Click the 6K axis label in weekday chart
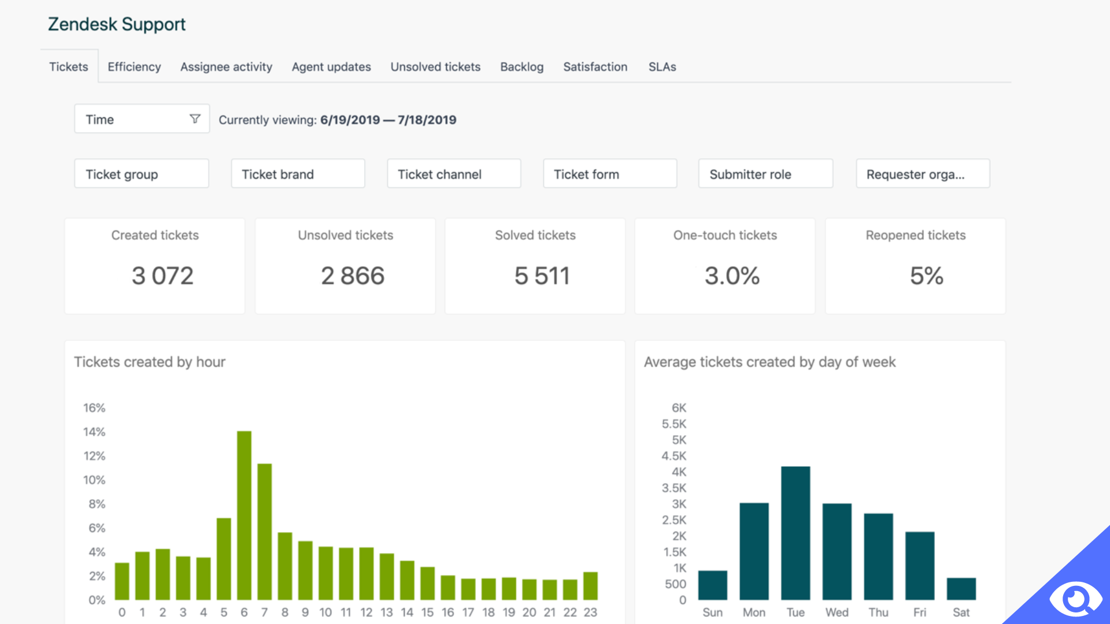Screen dimensions: 1110x624 point(679,408)
